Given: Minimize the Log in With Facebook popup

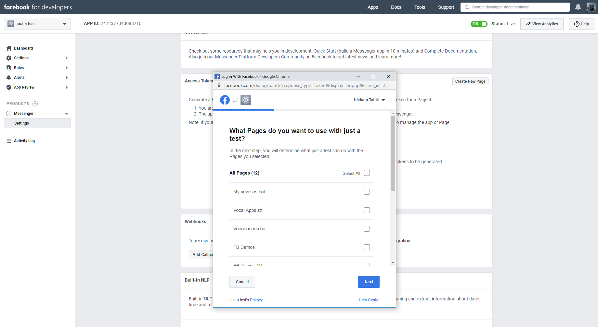Looking at the screenshot, I should click(x=358, y=77).
